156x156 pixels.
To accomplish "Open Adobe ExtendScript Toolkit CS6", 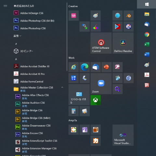I will [39, 142].
